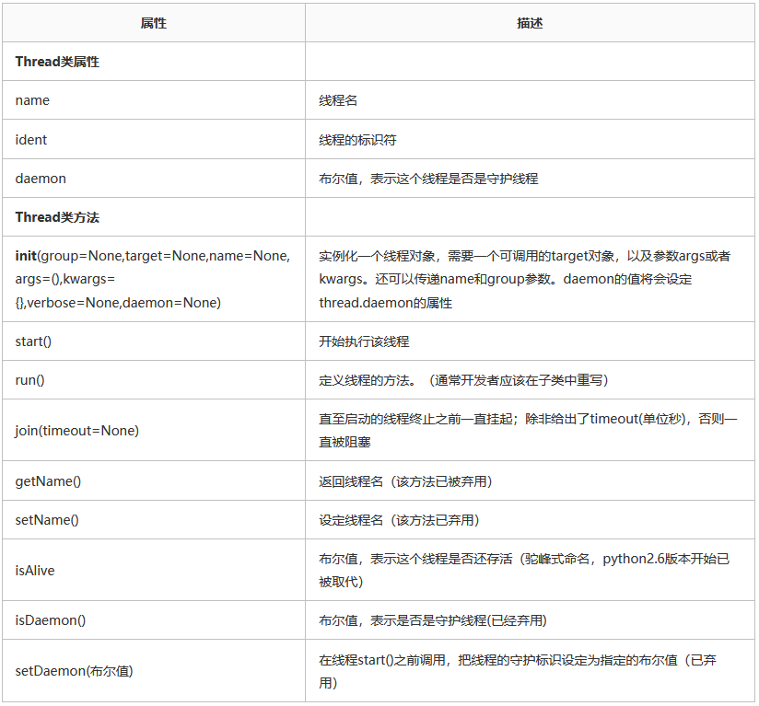Select the 'ident' attribute cell
This screenshot has width=759, height=706.
pos(154,139)
